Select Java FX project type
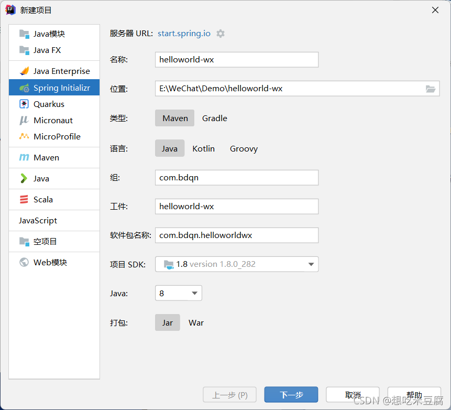Viewport: 451px width, 410px height. click(x=54, y=50)
